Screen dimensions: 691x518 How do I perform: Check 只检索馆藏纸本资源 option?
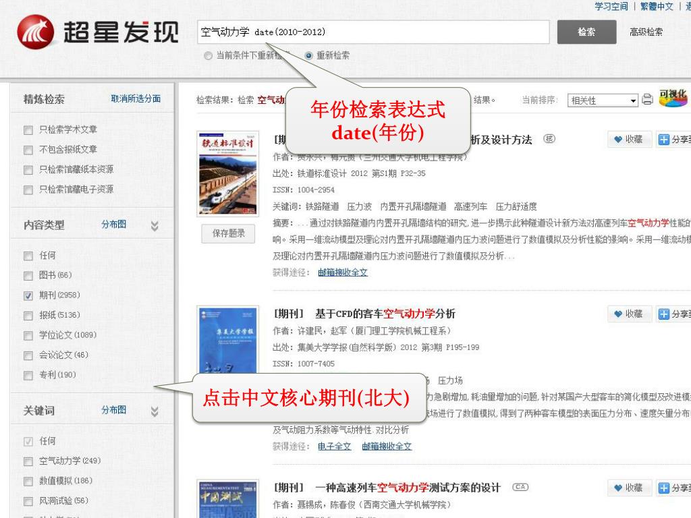pos(28,170)
